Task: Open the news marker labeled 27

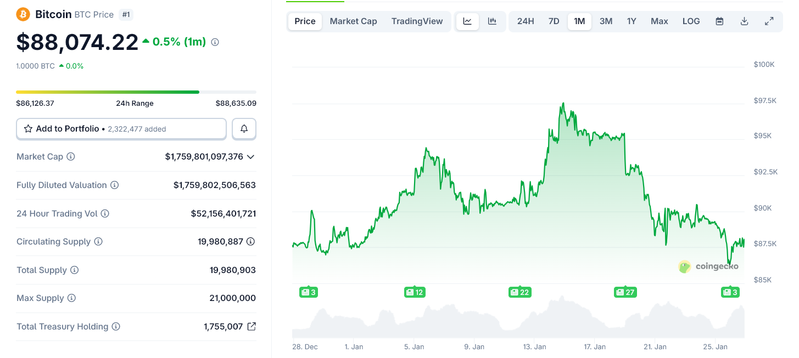Action: [x=625, y=292]
